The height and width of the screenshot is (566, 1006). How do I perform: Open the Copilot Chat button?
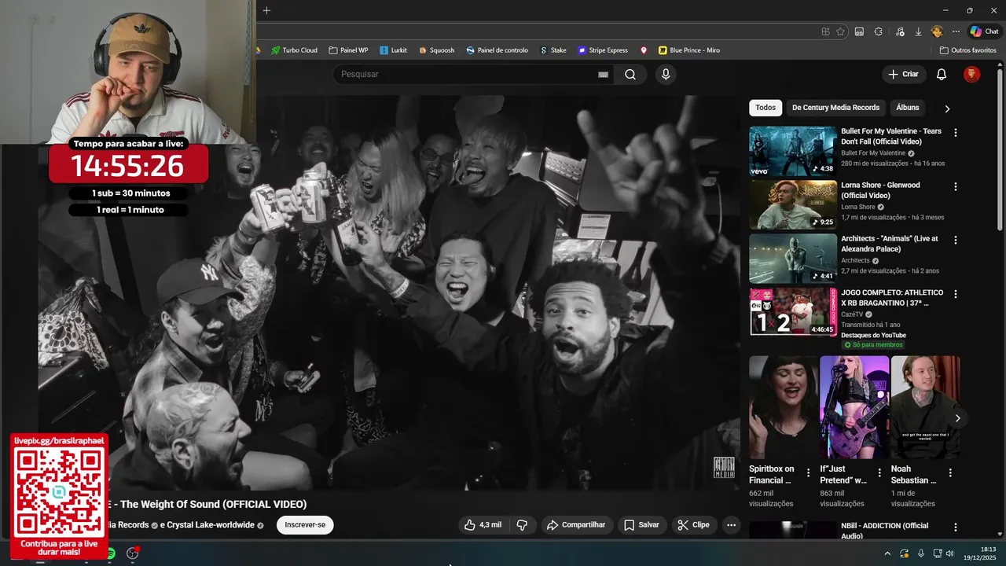coord(984,31)
